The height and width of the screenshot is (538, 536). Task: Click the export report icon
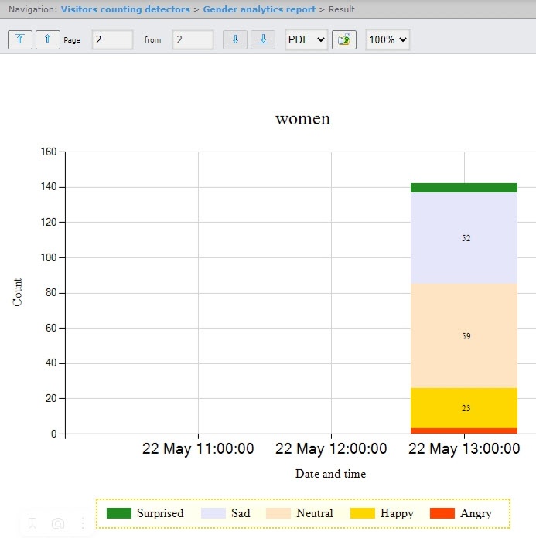tap(344, 39)
